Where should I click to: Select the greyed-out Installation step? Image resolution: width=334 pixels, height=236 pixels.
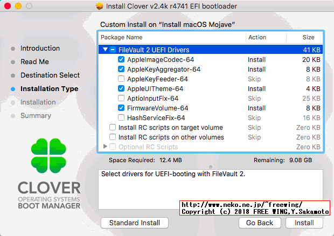pyautogui.click(x=38, y=102)
